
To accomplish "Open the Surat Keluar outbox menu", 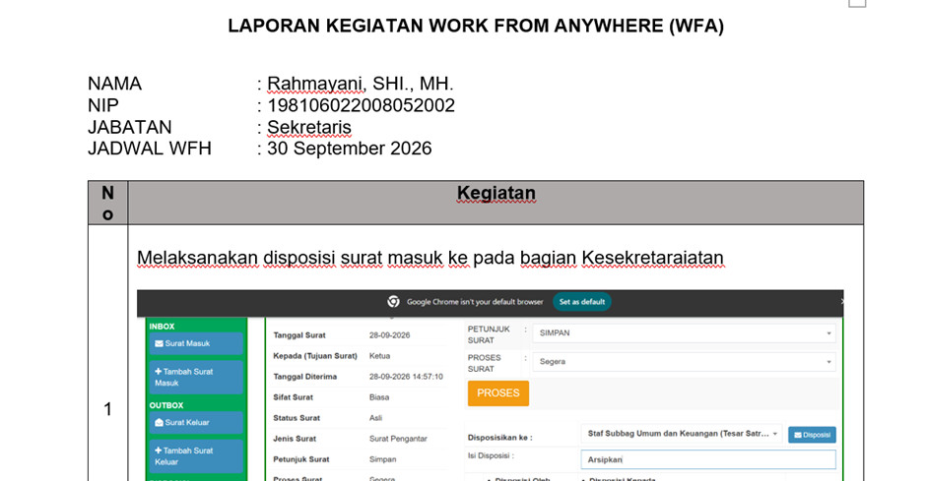I will pos(195,423).
